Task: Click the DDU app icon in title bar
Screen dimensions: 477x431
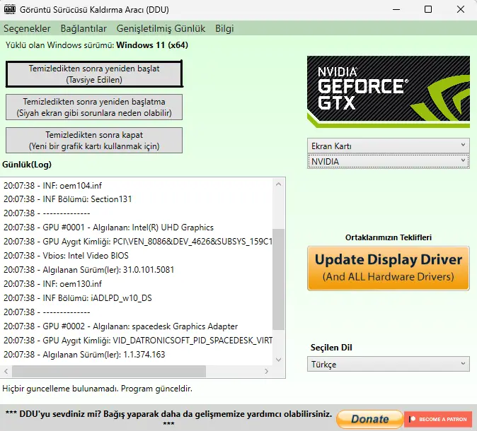Action: (10, 9)
